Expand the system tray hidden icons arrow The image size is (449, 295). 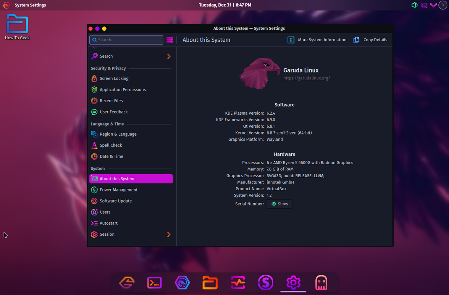tap(434, 5)
